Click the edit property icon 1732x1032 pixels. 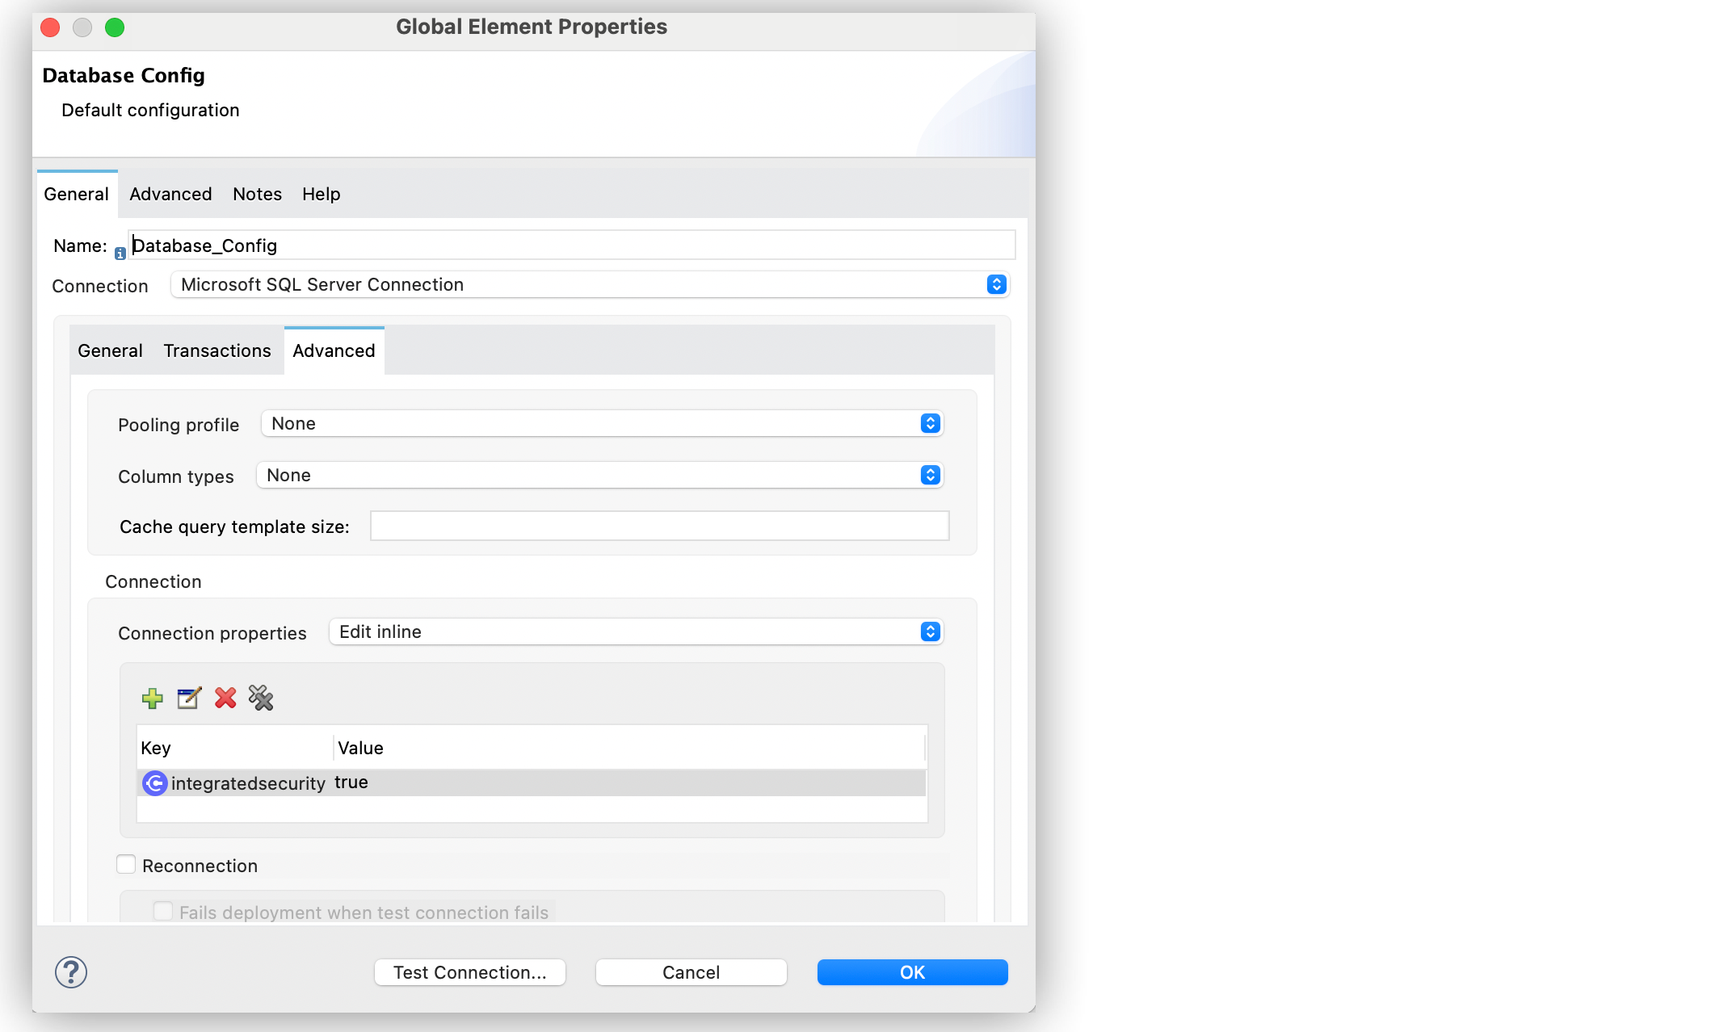point(189,698)
